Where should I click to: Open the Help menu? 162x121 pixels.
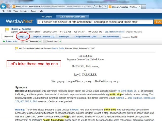tap(41, 11)
